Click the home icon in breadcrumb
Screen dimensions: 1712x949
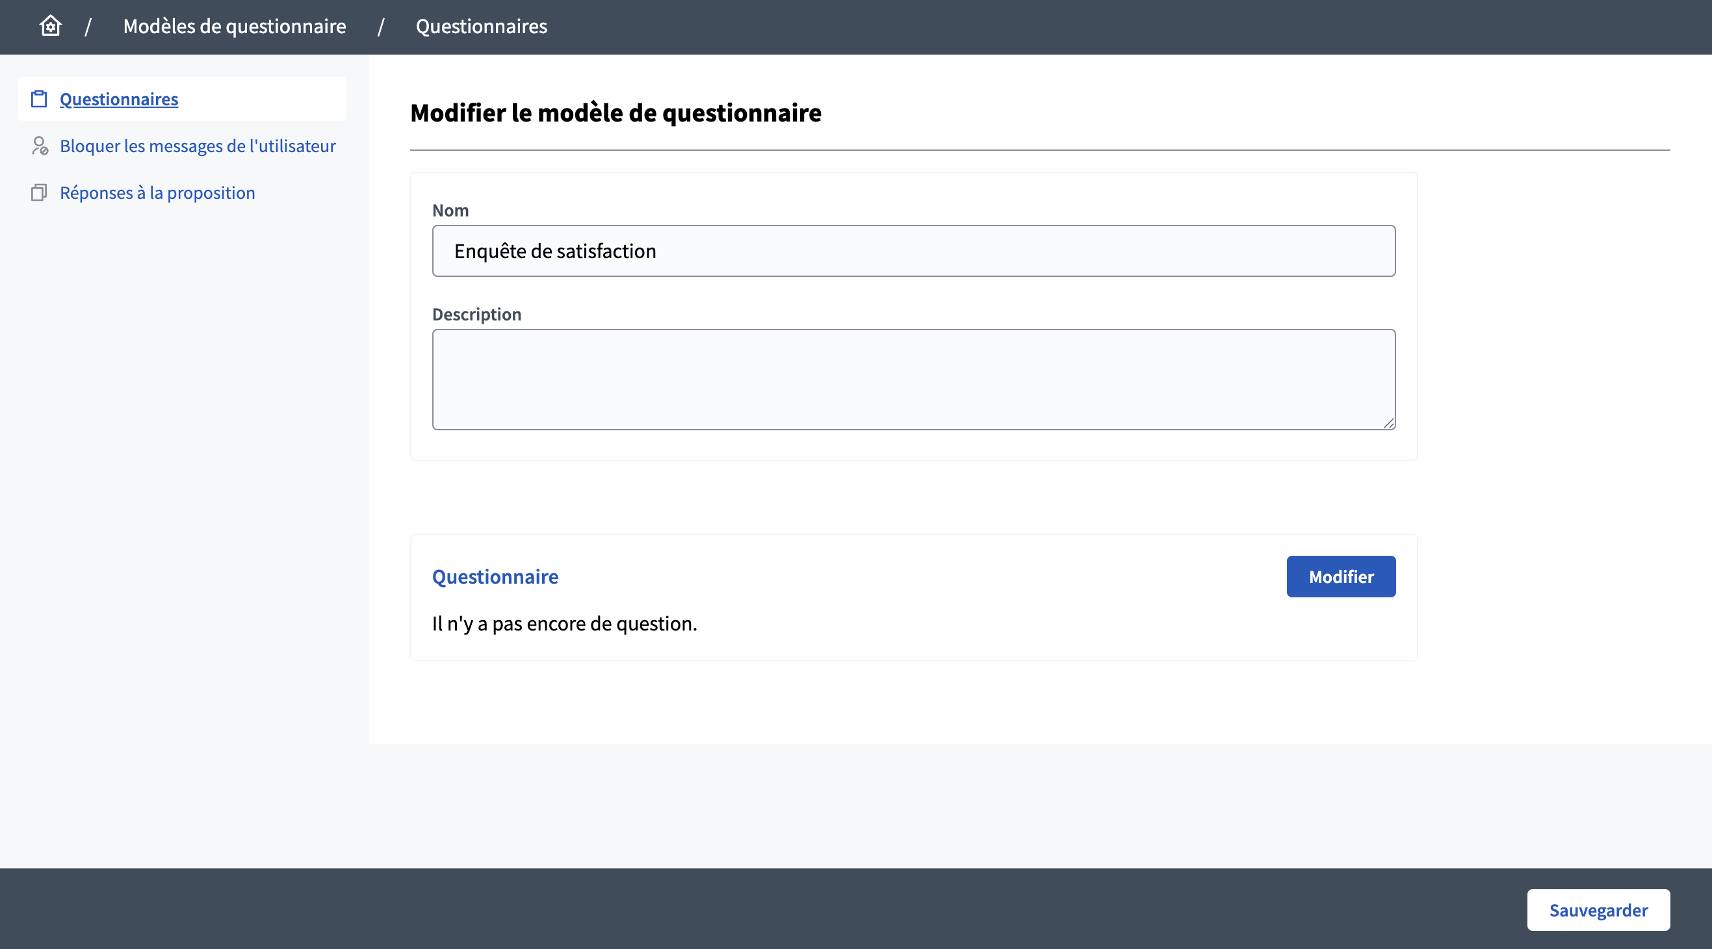(x=51, y=26)
